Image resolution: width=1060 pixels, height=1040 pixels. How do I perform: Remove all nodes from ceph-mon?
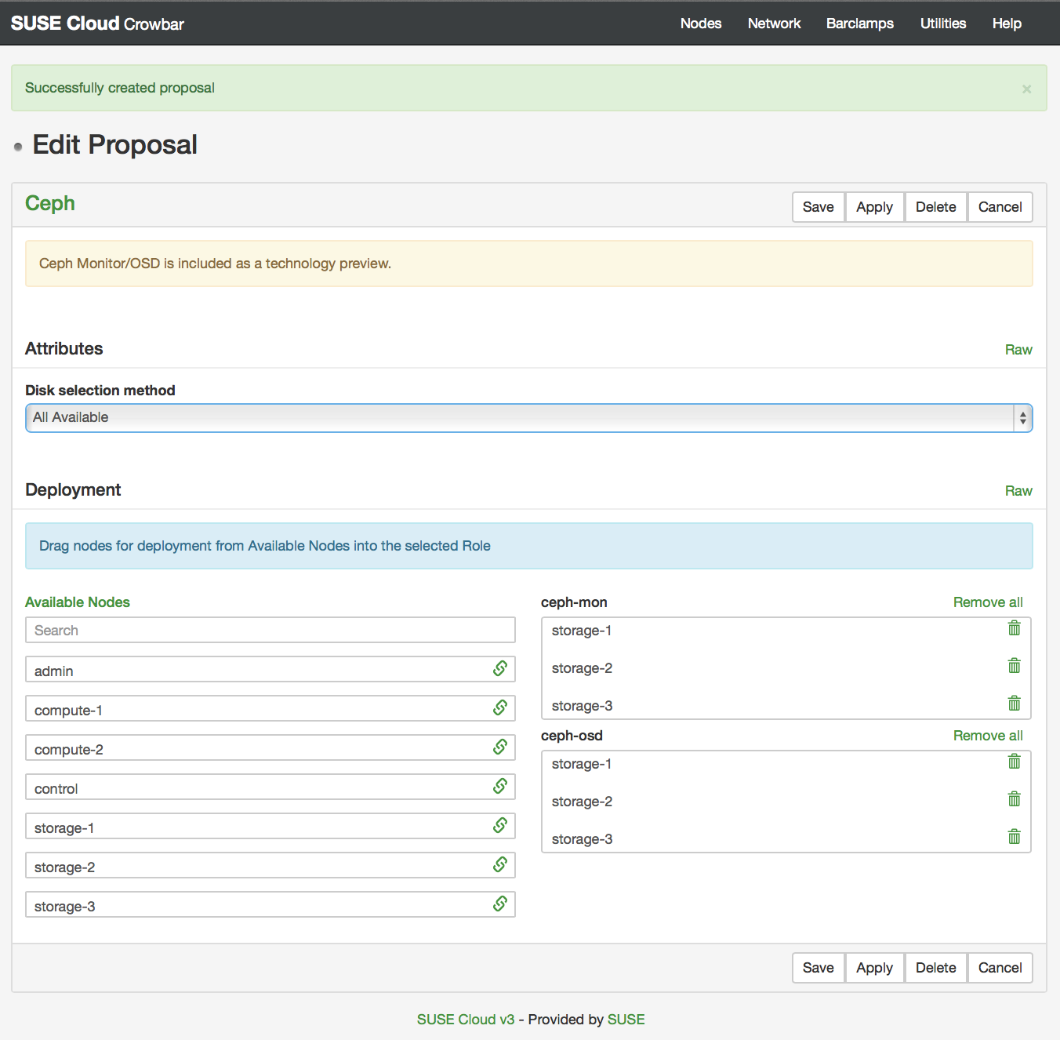[988, 602]
